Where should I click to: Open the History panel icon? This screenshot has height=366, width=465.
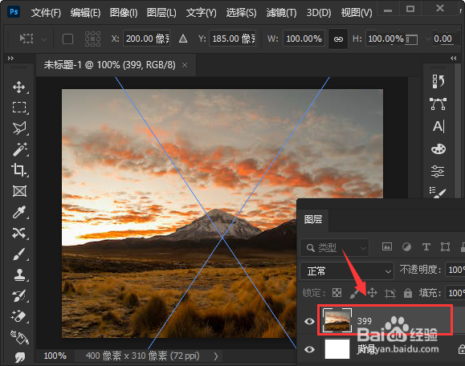pos(438,81)
